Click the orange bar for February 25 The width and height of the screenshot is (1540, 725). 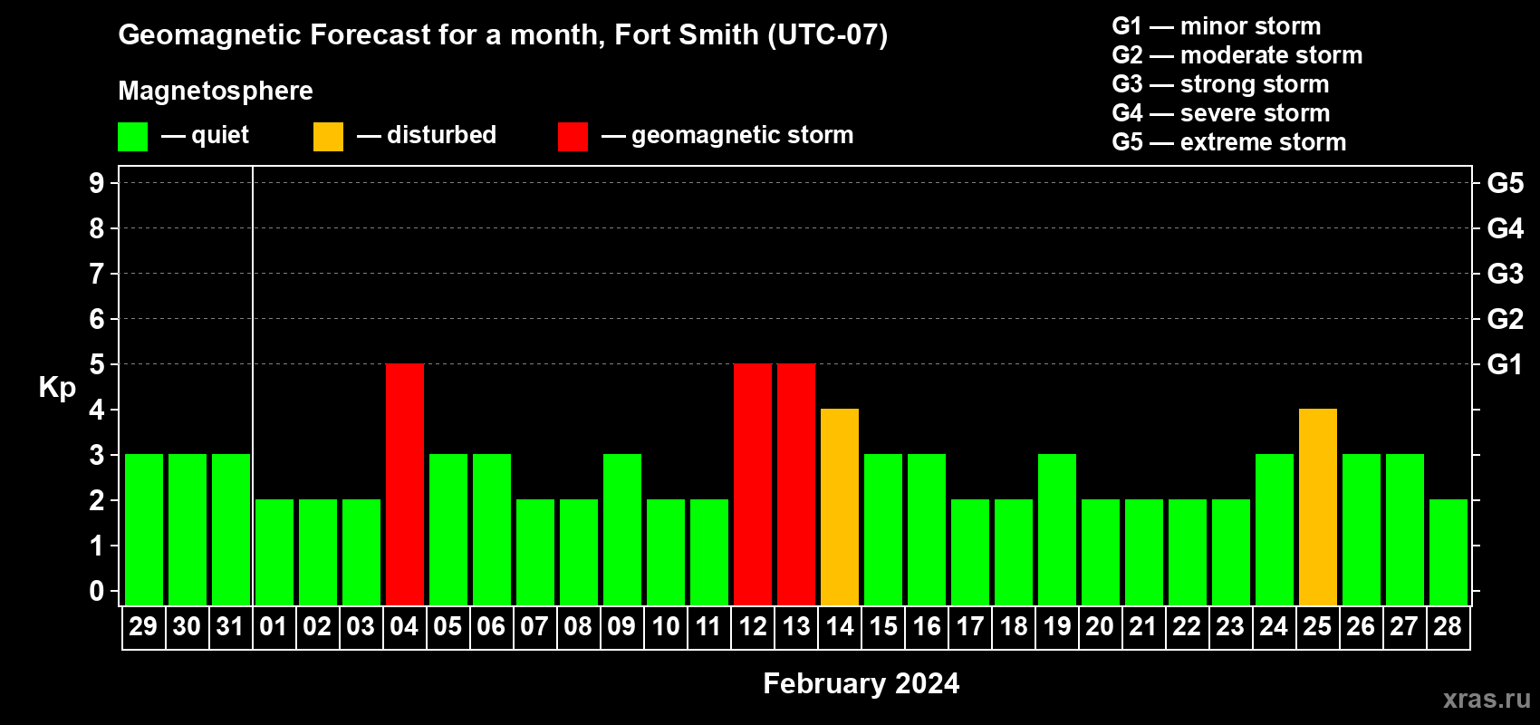tap(1318, 507)
